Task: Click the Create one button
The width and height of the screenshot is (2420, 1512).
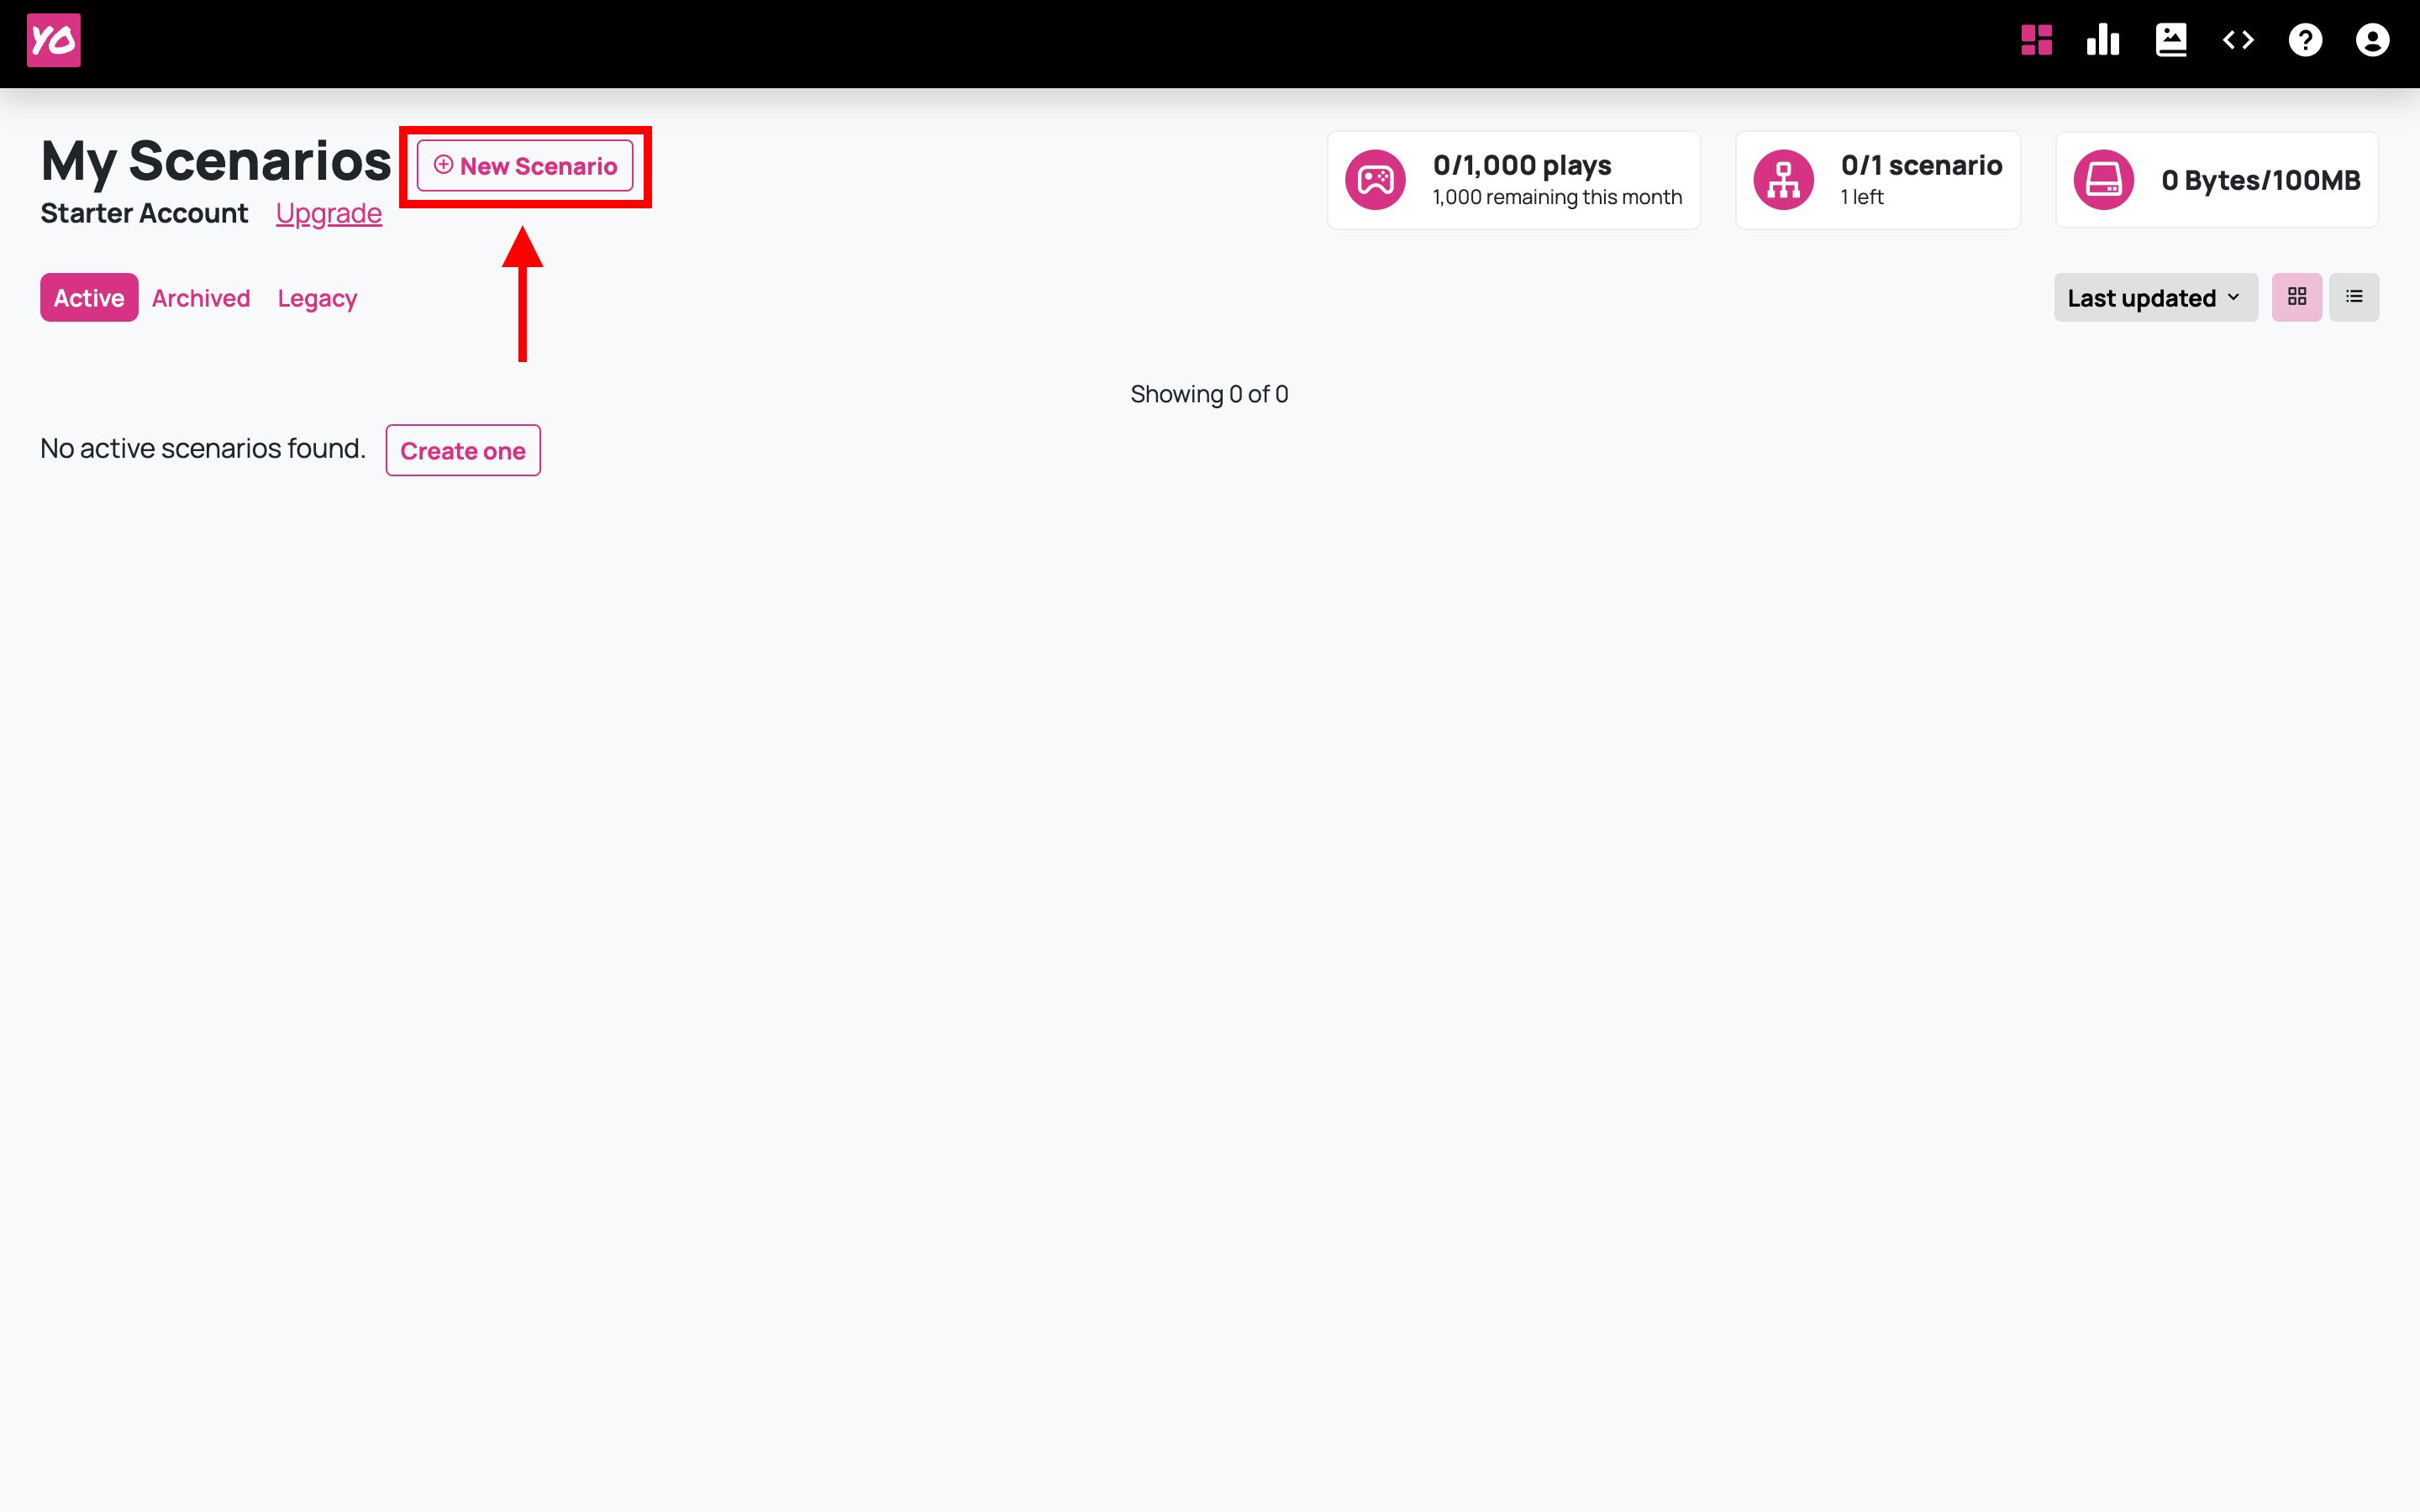Action: (463, 451)
